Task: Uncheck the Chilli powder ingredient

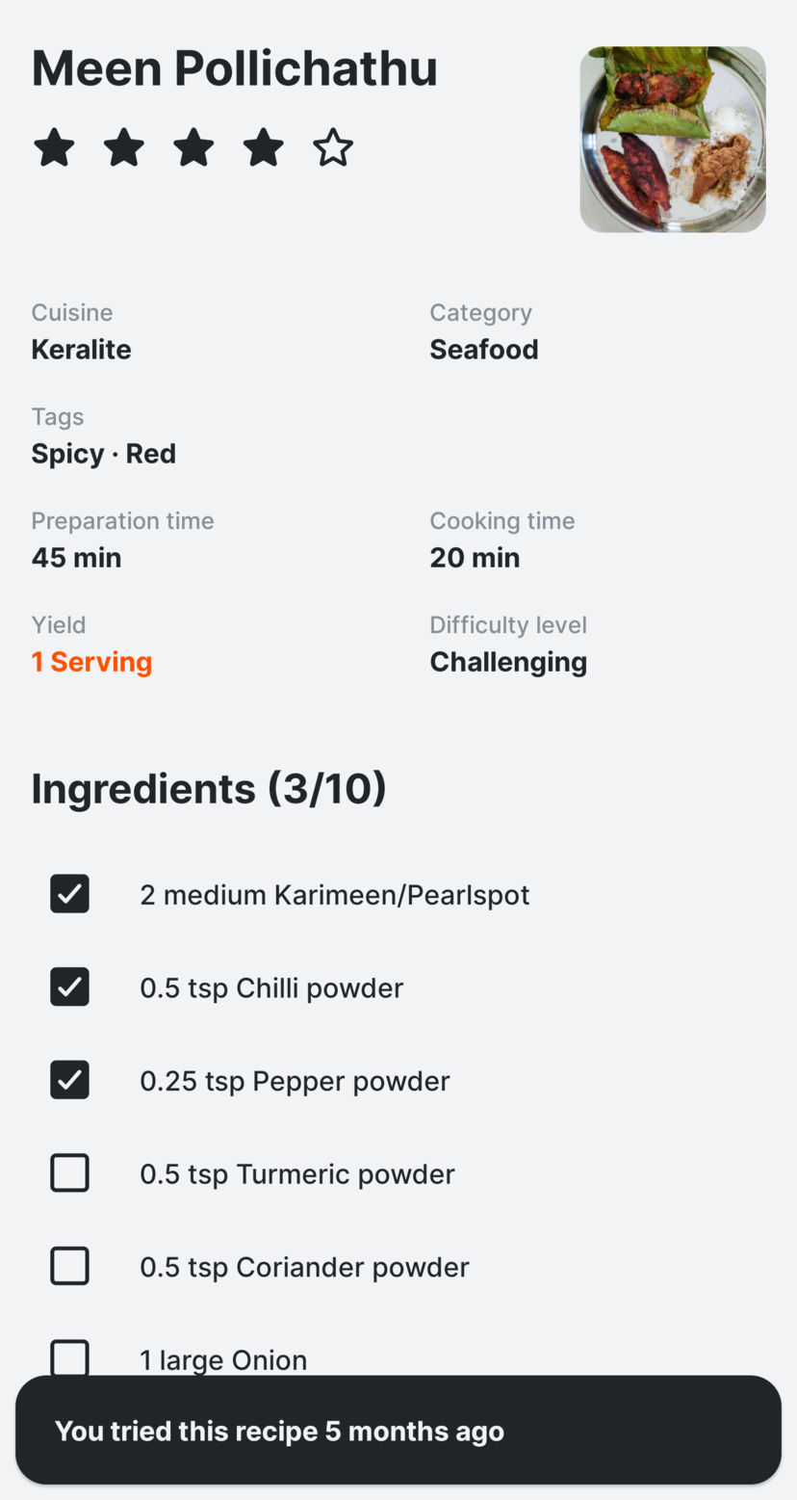Action: coord(69,987)
